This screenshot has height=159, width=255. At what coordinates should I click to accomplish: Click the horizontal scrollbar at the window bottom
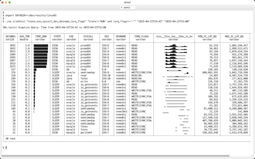tap(116, 156)
